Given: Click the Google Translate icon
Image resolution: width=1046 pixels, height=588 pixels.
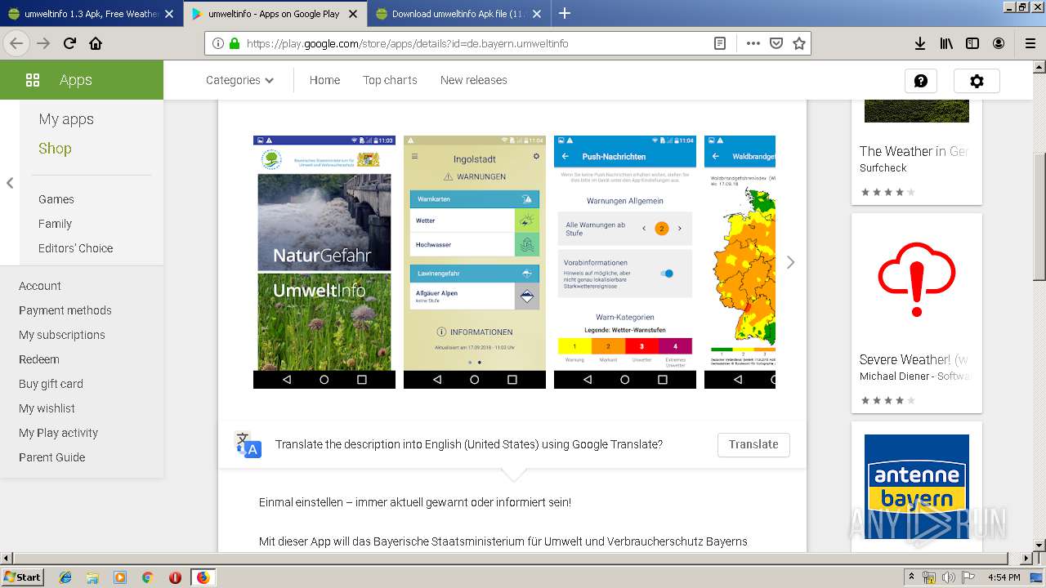Looking at the screenshot, I should (248, 444).
